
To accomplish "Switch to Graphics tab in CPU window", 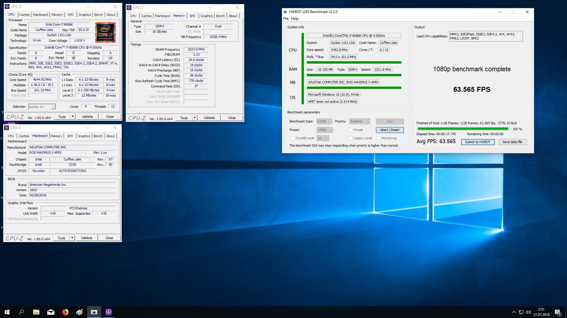I will (x=85, y=15).
